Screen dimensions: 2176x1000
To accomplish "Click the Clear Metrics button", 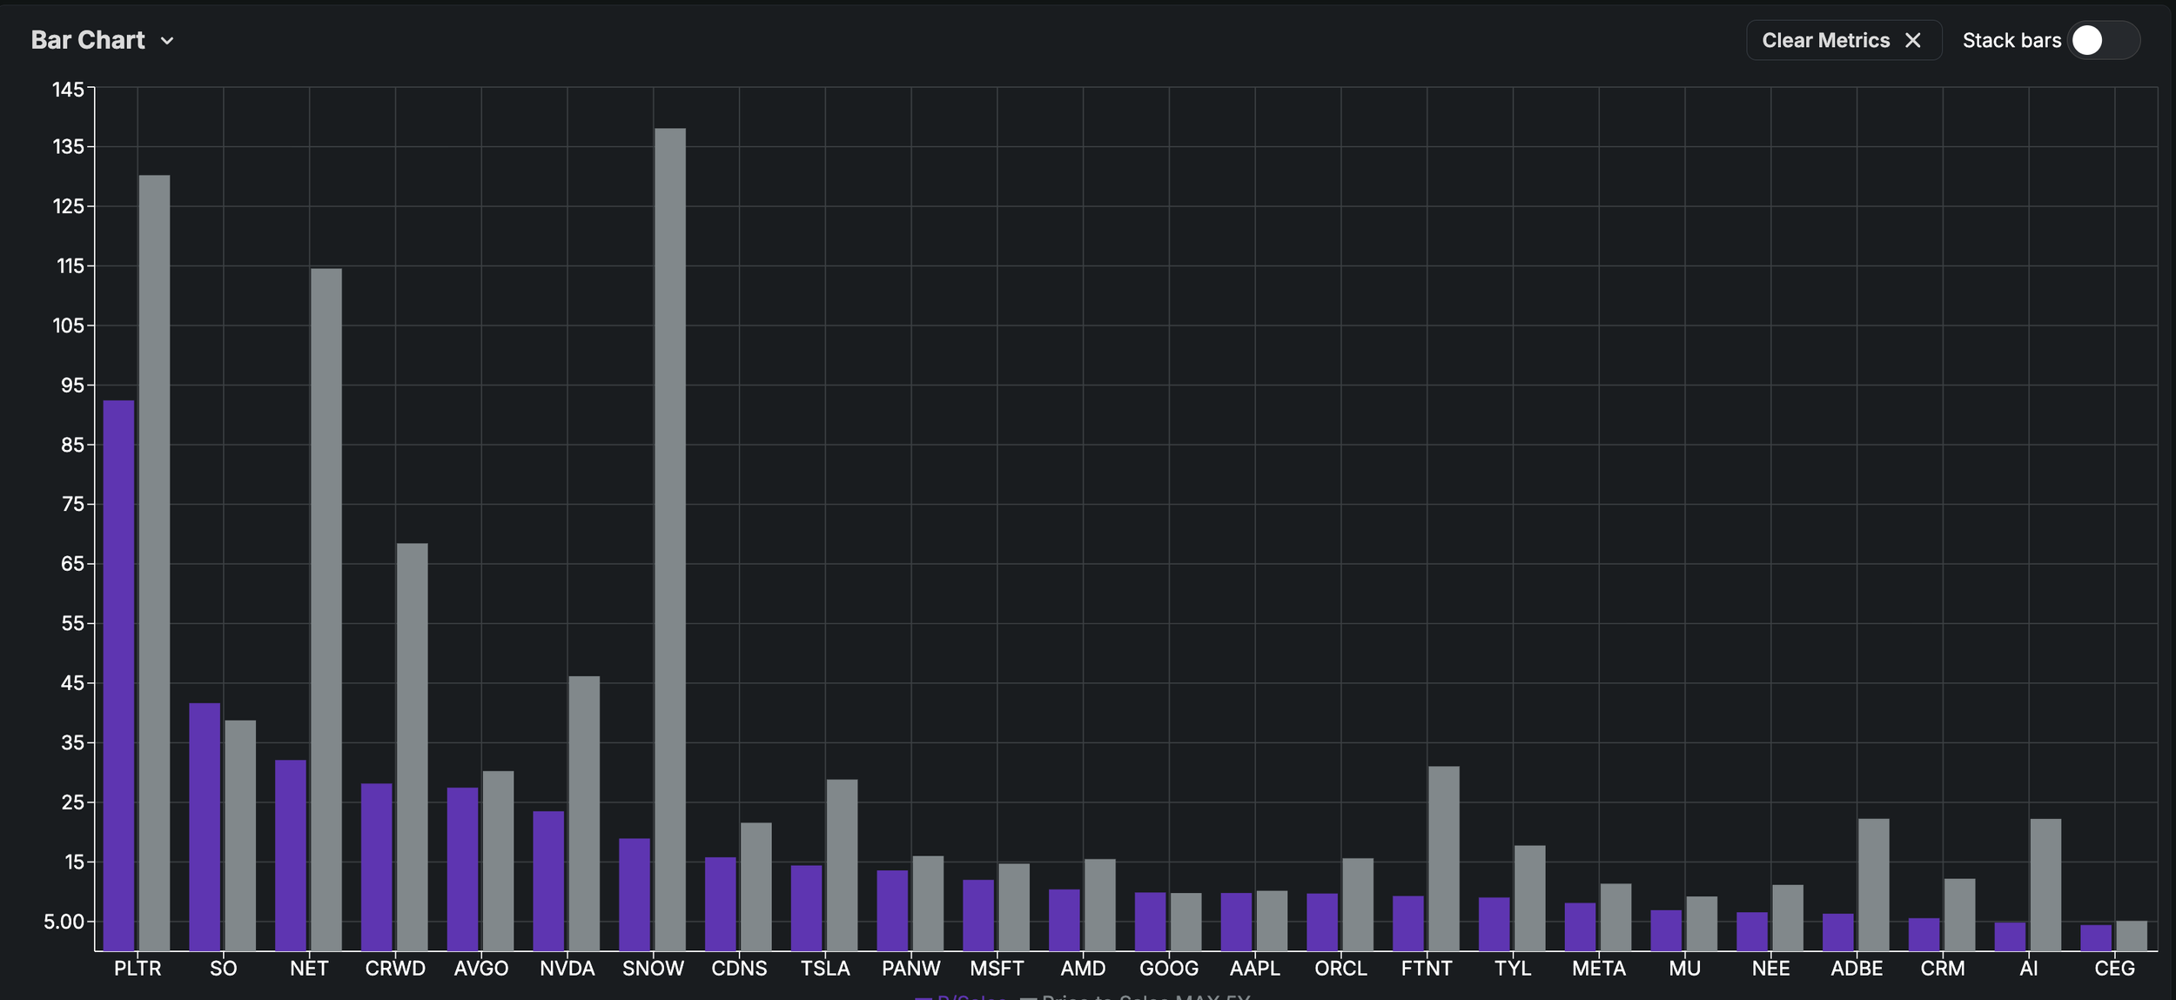I will (1826, 40).
